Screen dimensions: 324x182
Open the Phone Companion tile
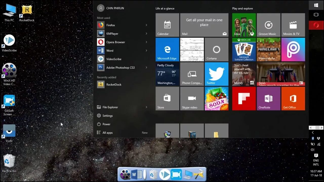click(192, 74)
